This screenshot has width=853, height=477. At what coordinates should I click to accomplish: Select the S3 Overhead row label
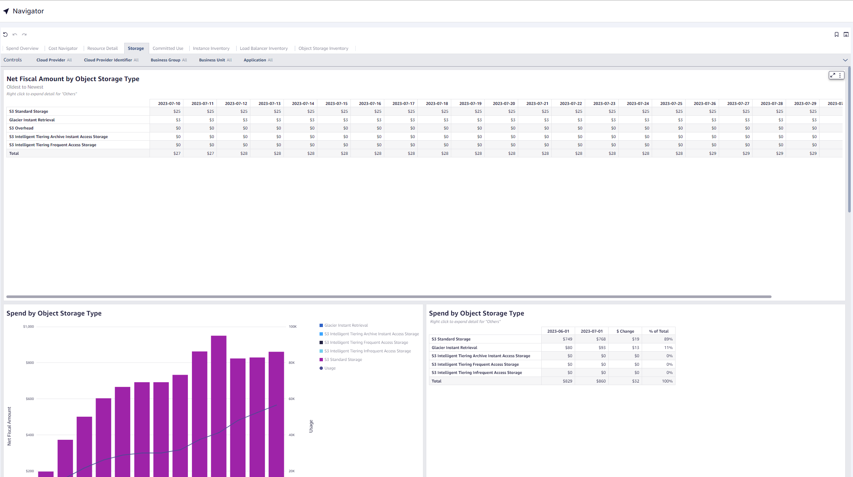pos(21,128)
